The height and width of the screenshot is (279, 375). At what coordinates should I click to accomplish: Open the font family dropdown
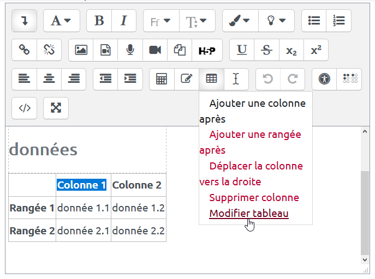(160, 21)
